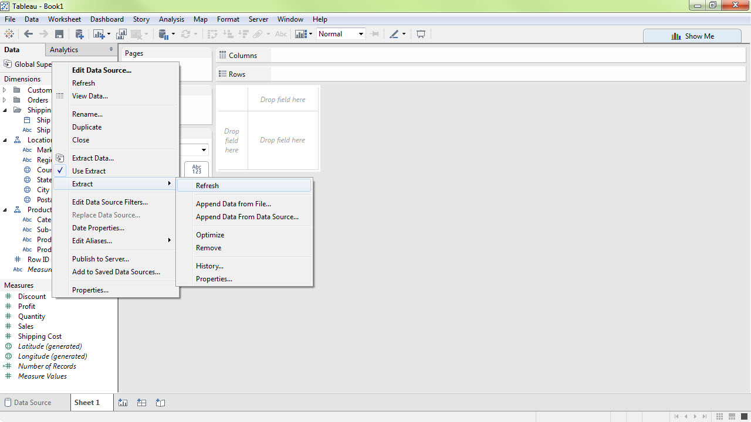The height and width of the screenshot is (422, 751).
Task: Select Optimize in the Extract submenu
Action: [245, 235]
